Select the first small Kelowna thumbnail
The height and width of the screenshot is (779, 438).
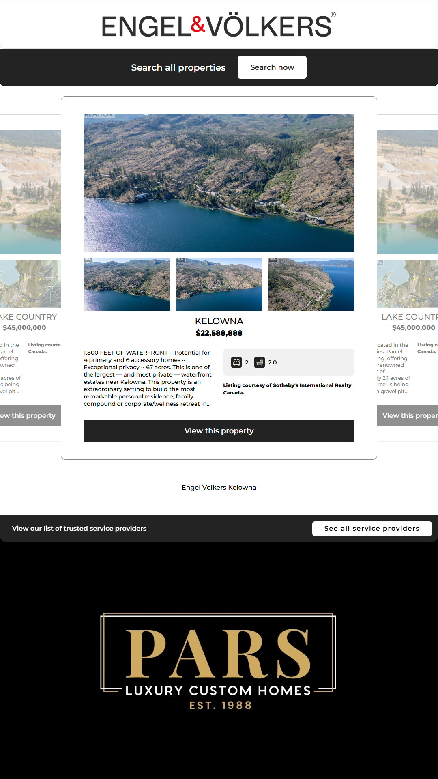click(x=127, y=284)
